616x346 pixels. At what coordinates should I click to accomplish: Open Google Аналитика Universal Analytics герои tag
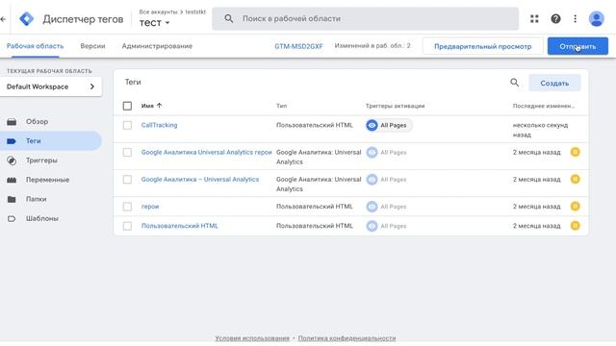point(206,152)
